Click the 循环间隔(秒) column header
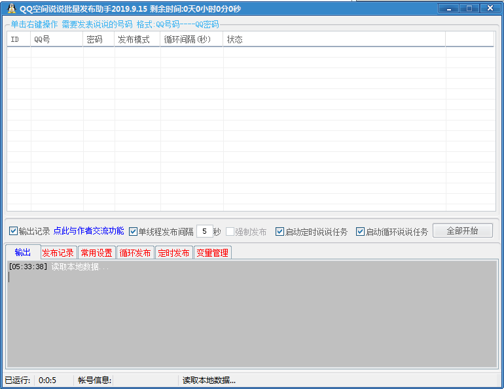This screenshot has height=389, width=504. point(192,39)
